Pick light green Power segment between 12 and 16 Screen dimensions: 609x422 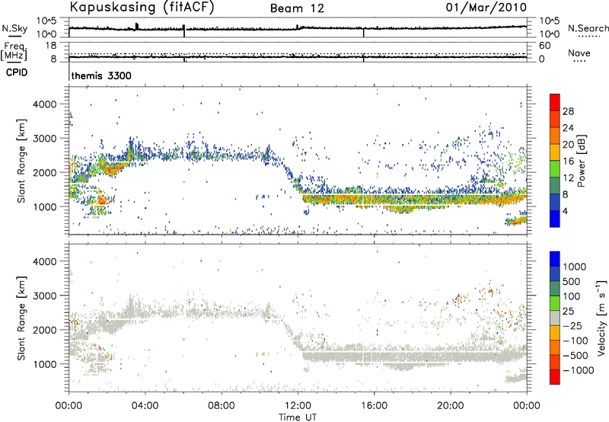click(555, 169)
